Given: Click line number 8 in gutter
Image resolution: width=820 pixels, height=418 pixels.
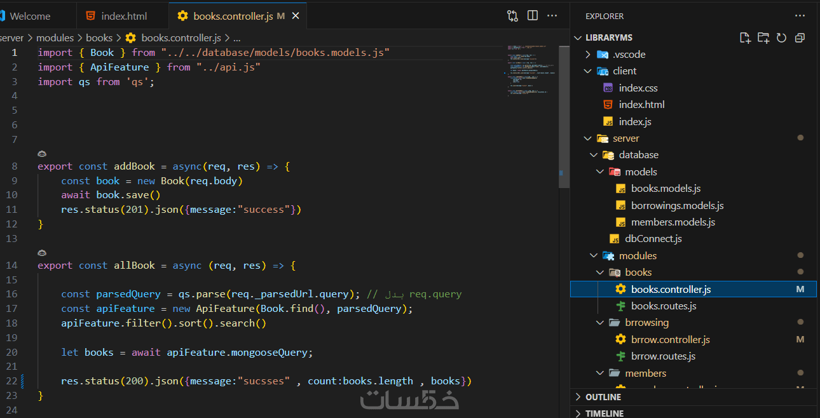Looking at the screenshot, I should pos(15,166).
